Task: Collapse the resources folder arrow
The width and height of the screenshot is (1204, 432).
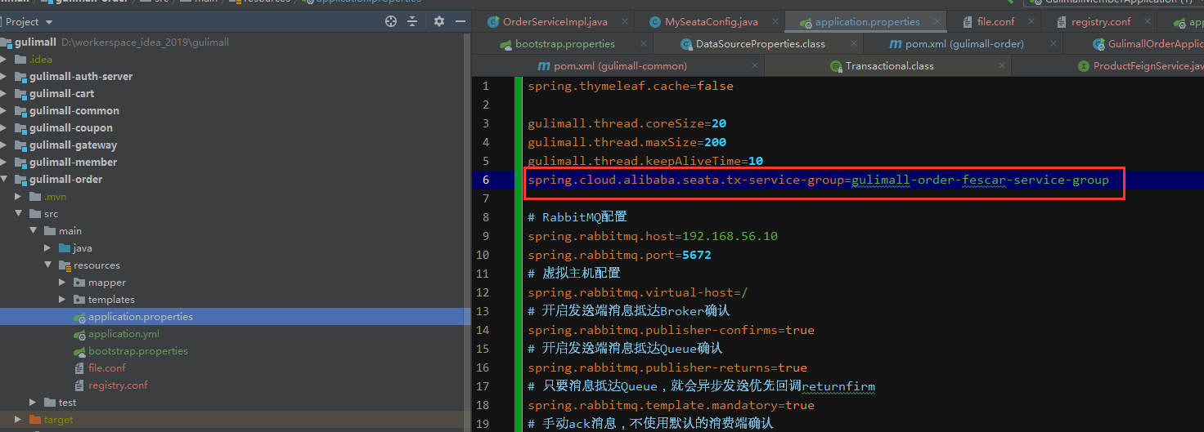Action: [47, 265]
